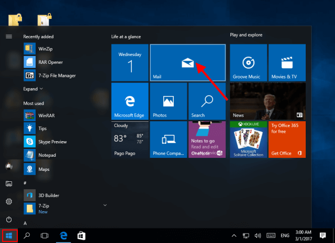Open WinRAR from Most used

coord(64,115)
